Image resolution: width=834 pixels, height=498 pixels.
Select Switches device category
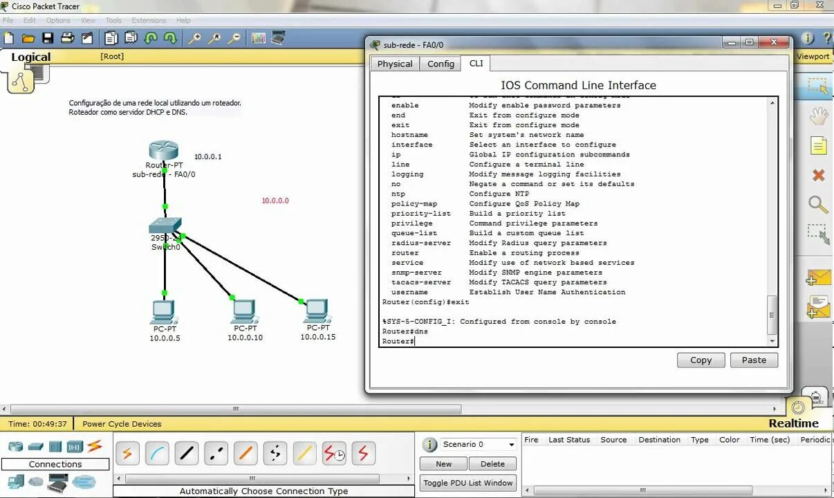click(x=36, y=446)
